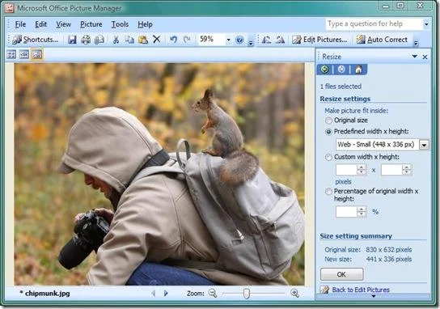Switch to Filmstrip view
Screen dimensions: 440x309
24,54
